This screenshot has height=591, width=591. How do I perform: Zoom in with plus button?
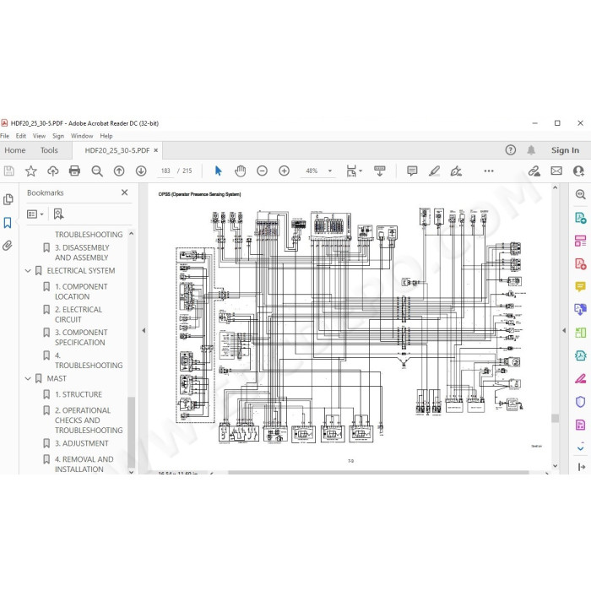285,171
